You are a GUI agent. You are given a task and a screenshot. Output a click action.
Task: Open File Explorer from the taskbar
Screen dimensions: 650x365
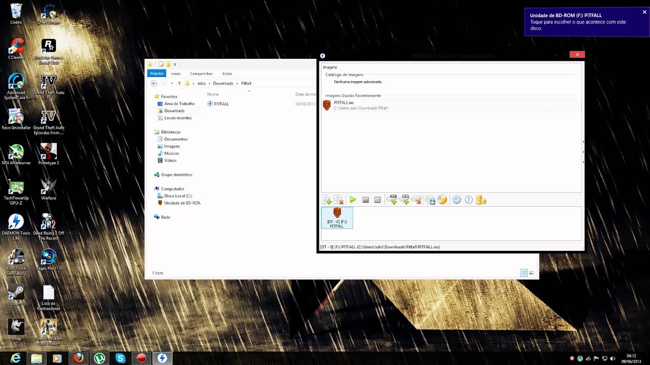(x=37, y=358)
